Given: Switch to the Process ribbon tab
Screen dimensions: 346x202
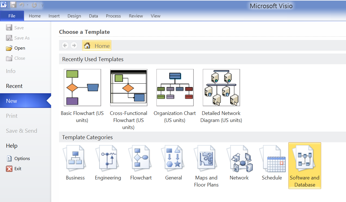Looking at the screenshot, I should [114, 16].
